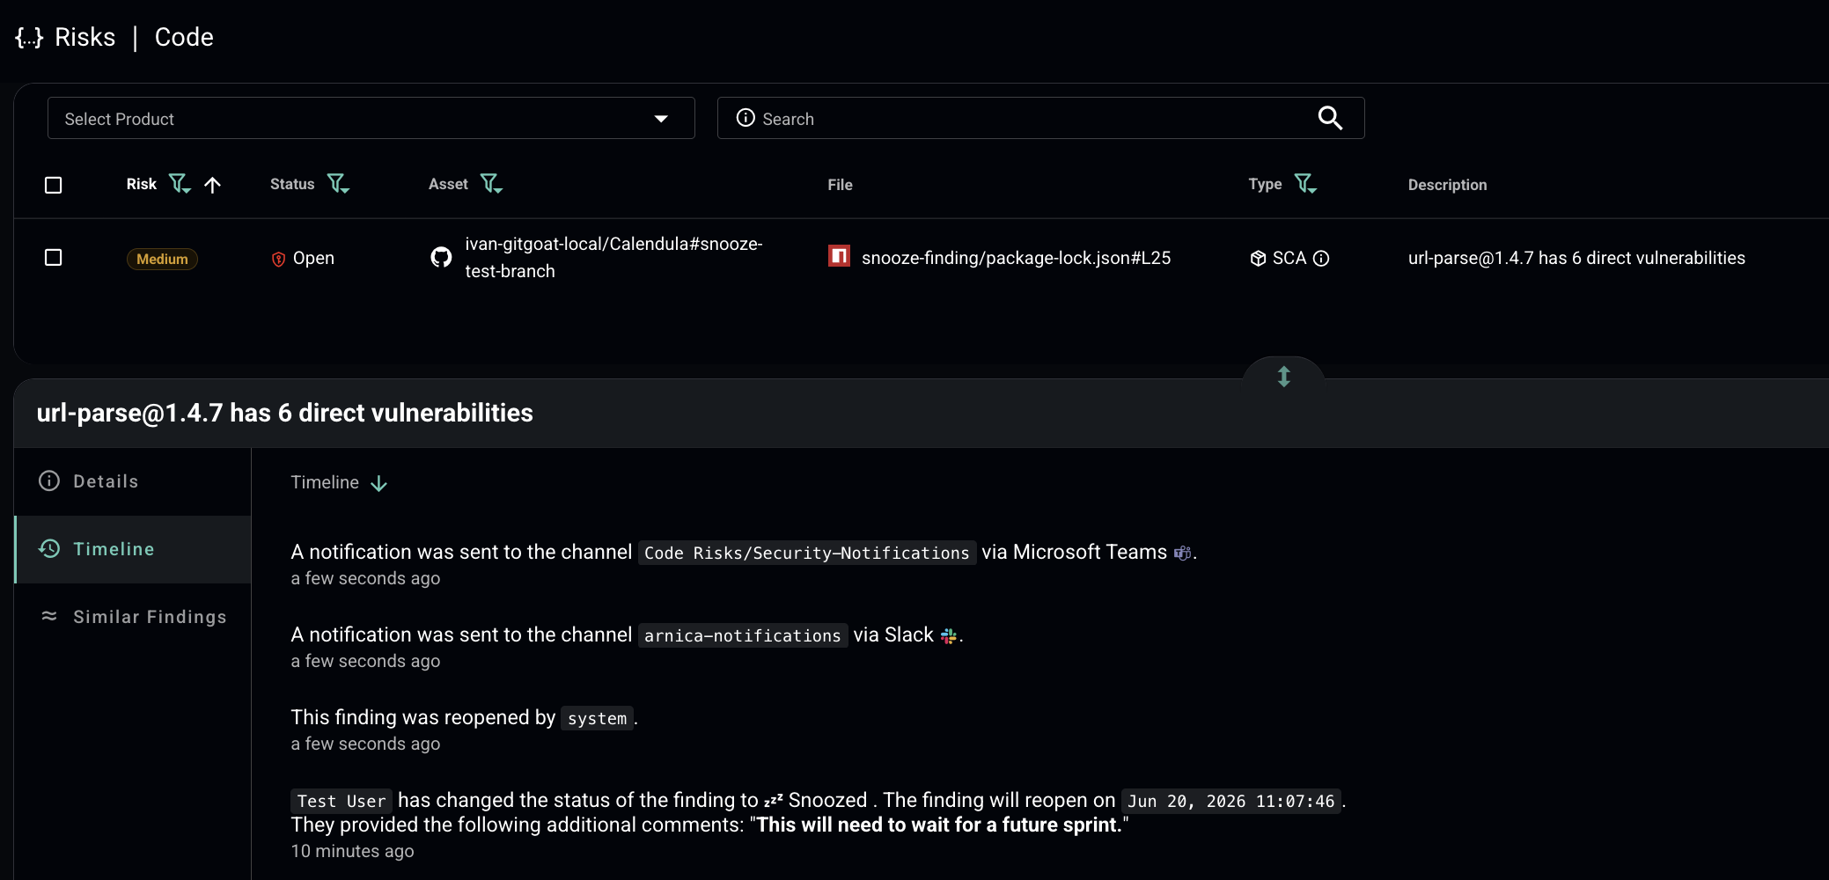Open the Status column filter
This screenshot has height=880, width=1829.
(x=338, y=183)
